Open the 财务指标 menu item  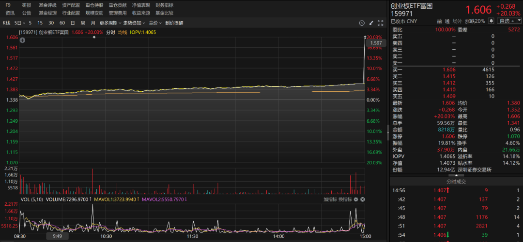pyautogui.click(x=165, y=5)
